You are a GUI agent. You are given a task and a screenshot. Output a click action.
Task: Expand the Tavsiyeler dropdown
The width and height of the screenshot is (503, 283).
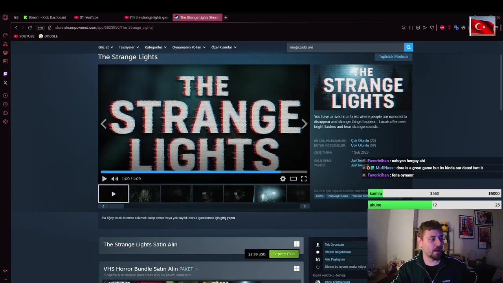tap(129, 47)
